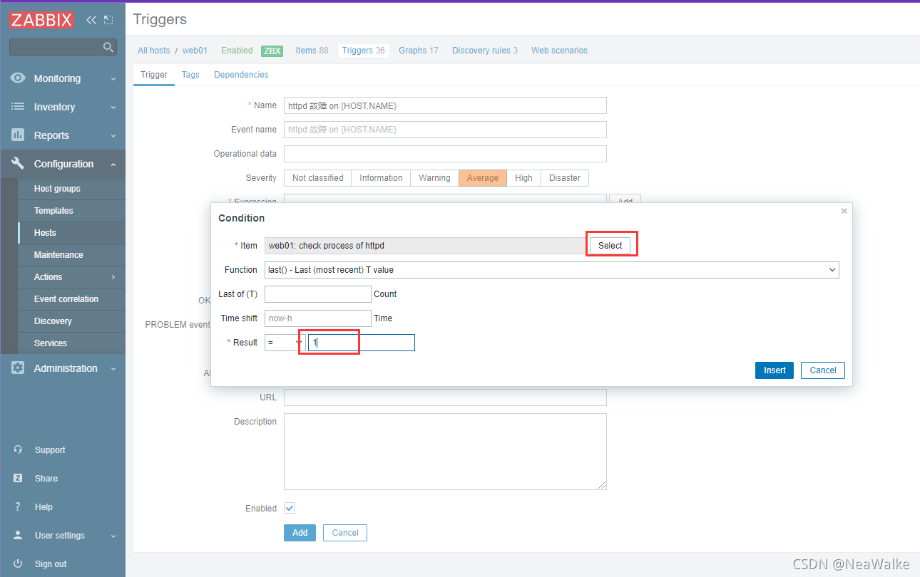Viewport: 920px width, 577px height.
Task: Open the web01 host link
Action: [195, 51]
